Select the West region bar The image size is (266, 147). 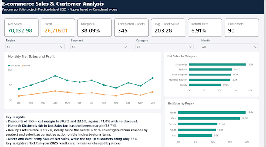[209, 118]
